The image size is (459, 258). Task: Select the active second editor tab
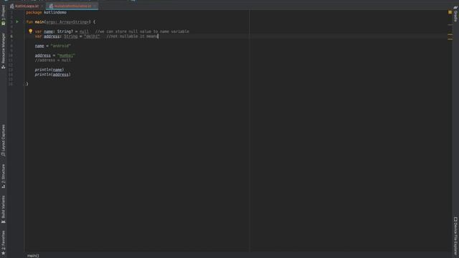[x=72, y=6]
